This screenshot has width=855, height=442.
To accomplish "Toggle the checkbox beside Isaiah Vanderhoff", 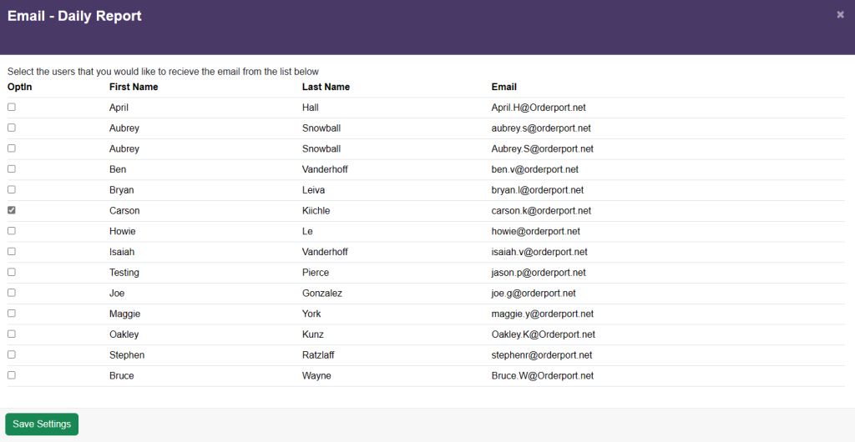I will click(x=12, y=252).
